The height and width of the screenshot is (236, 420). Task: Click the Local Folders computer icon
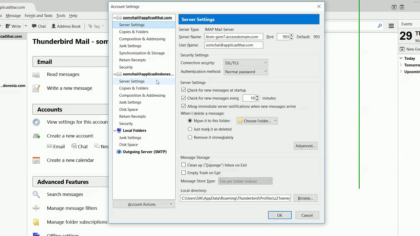point(119,130)
